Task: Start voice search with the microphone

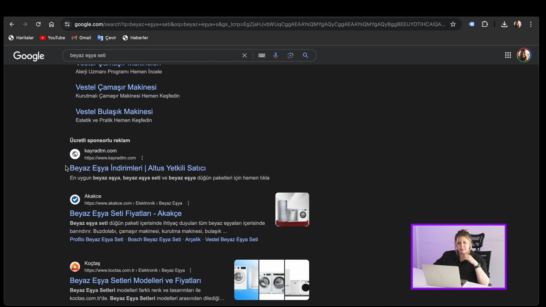Action: (x=276, y=55)
